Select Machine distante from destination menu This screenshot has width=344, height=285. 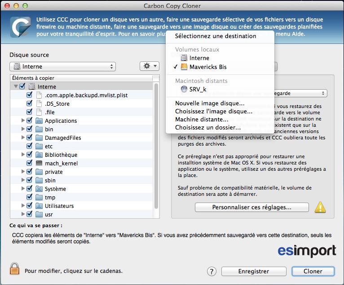pos(202,119)
